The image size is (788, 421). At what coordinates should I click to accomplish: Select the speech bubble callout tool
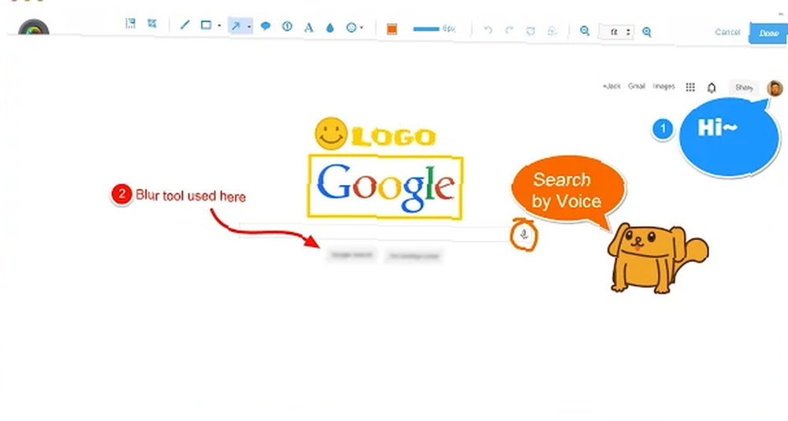click(266, 26)
